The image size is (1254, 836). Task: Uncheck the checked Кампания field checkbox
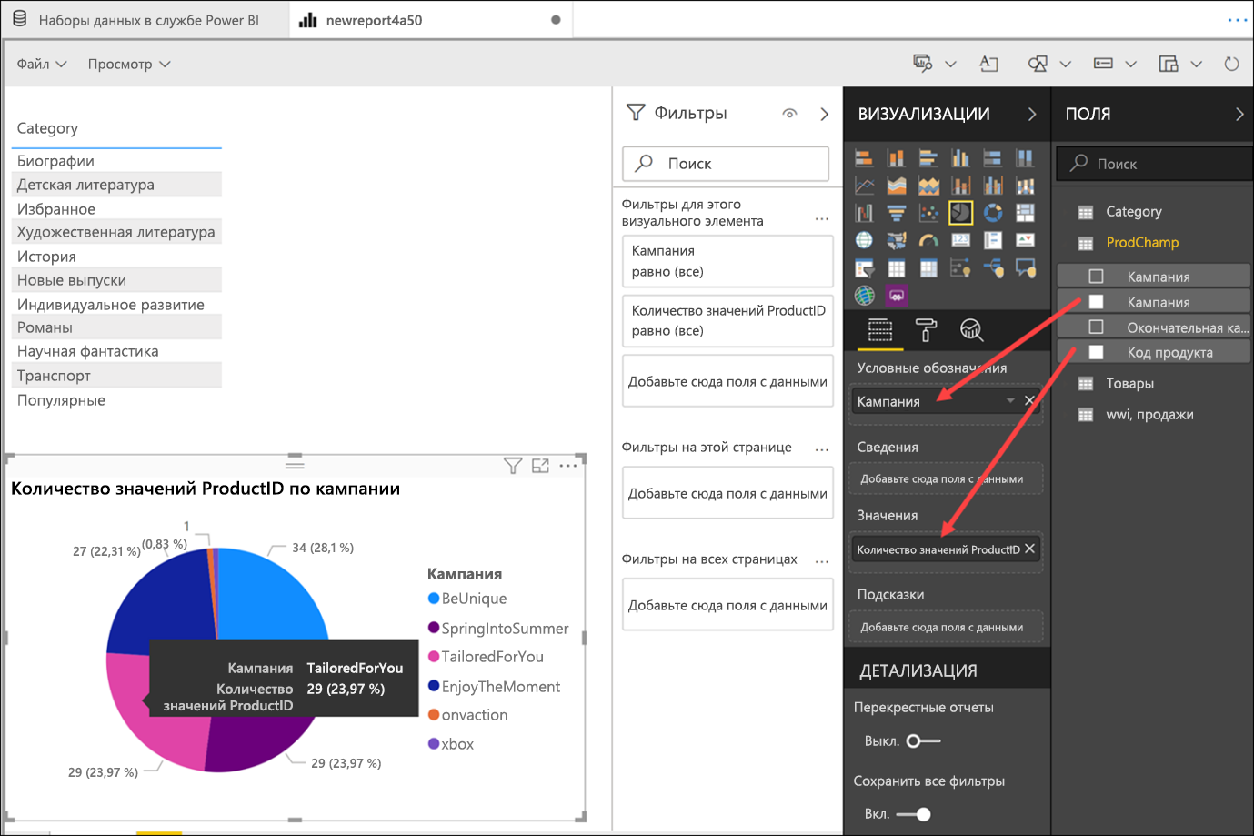point(1096,302)
